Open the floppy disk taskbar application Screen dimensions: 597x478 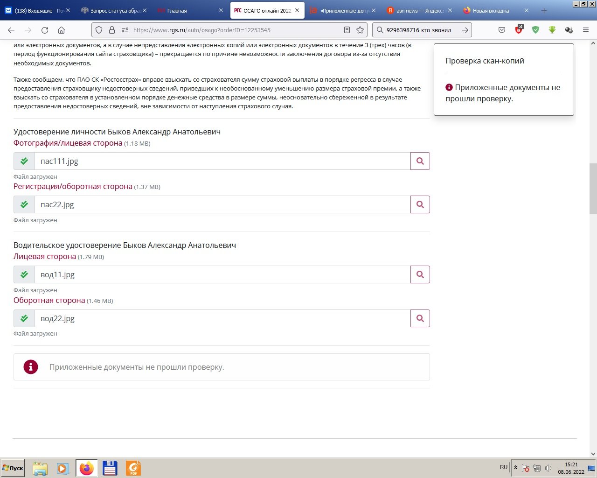click(x=110, y=468)
